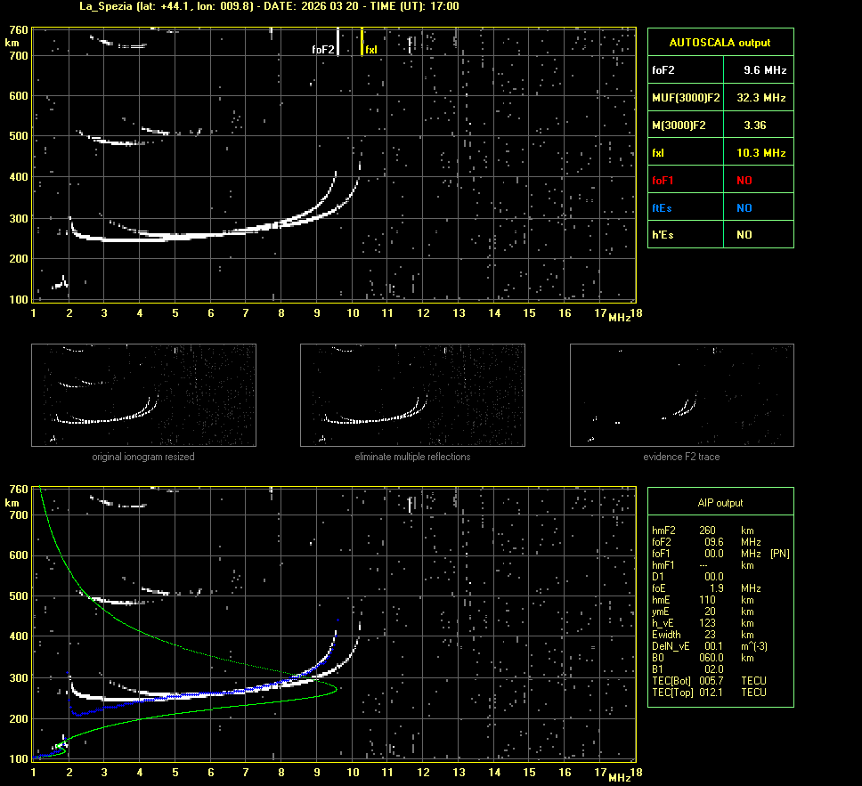
Task: Open the original ionogram resized thumbnail
Action: 143,395
